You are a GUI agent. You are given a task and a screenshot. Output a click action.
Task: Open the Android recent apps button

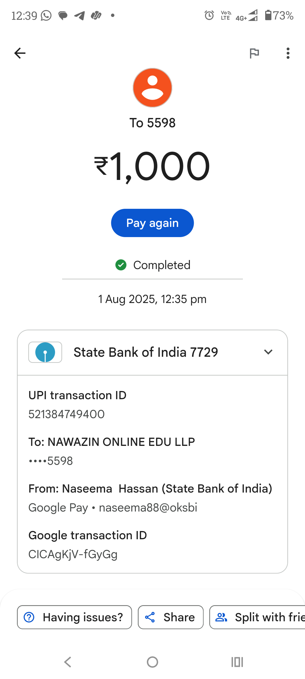[237, 662]
